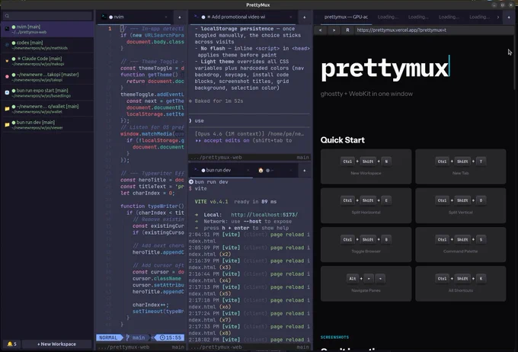
Task: Click the NORMAL mode indicator in nvim
Action: [108, 338]
